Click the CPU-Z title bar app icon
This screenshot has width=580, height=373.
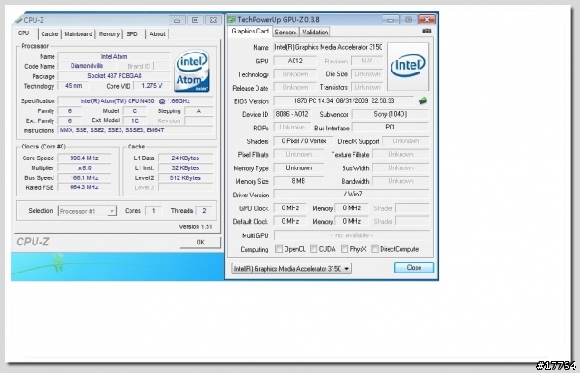[x=18, y=20]
